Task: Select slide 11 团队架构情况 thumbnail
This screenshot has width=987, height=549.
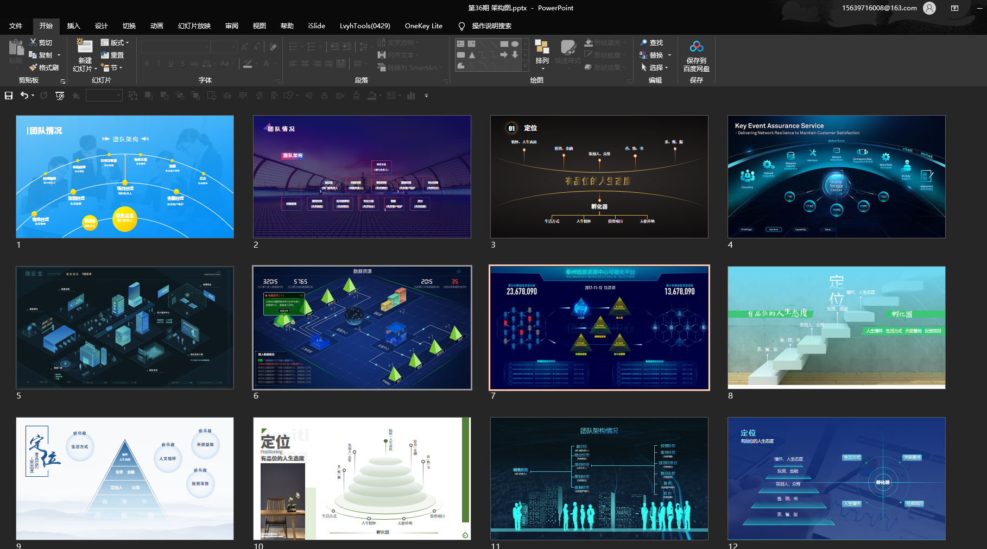Action: click(599, 478)
